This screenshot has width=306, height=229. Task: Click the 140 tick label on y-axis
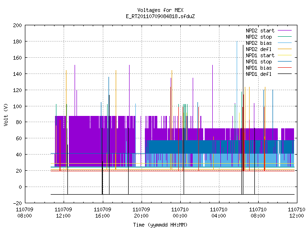point(17,74)
